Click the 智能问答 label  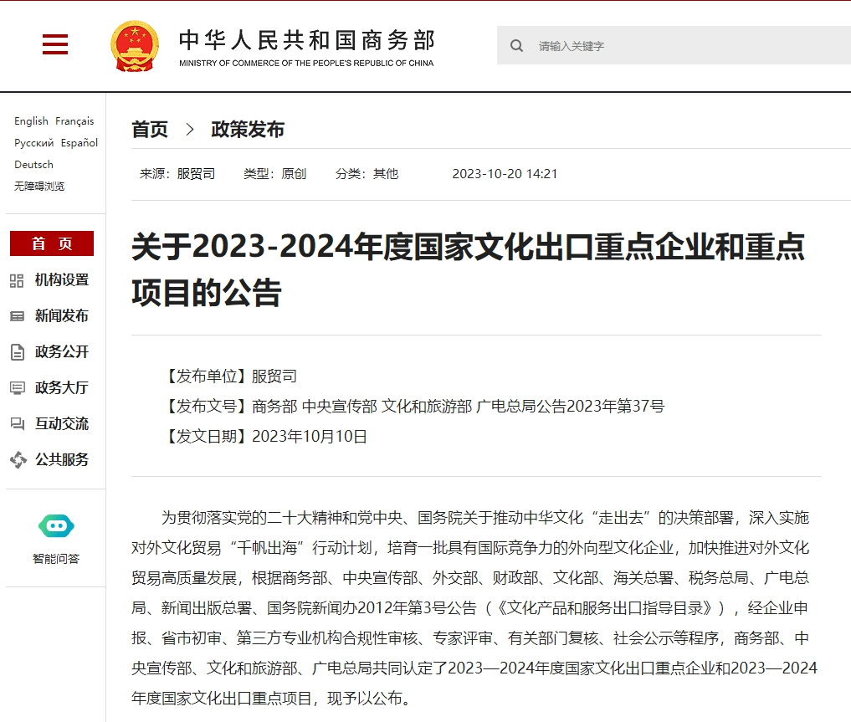[x=56, y=559]
